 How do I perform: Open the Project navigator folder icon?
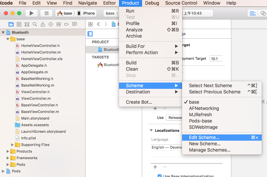pos(11,24)
